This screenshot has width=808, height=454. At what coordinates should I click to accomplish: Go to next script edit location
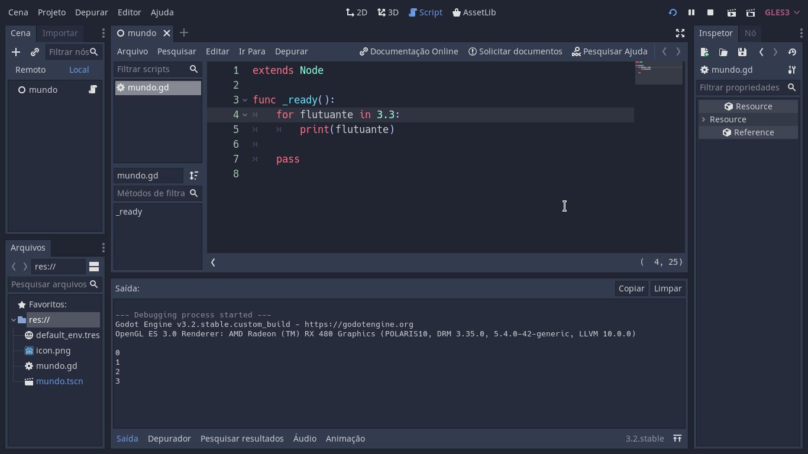678,51
